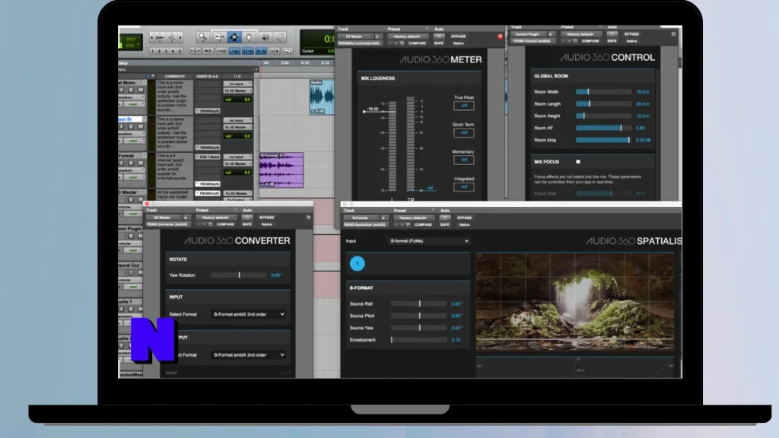Solo the stereo Spat St track
Viewport: 779px width, 438px height.
point(131,127)
